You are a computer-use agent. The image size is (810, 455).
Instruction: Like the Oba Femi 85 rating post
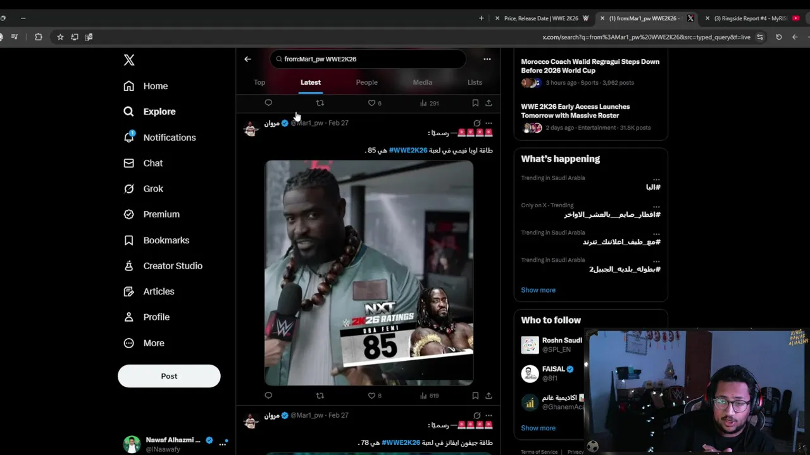coord(375,396)
